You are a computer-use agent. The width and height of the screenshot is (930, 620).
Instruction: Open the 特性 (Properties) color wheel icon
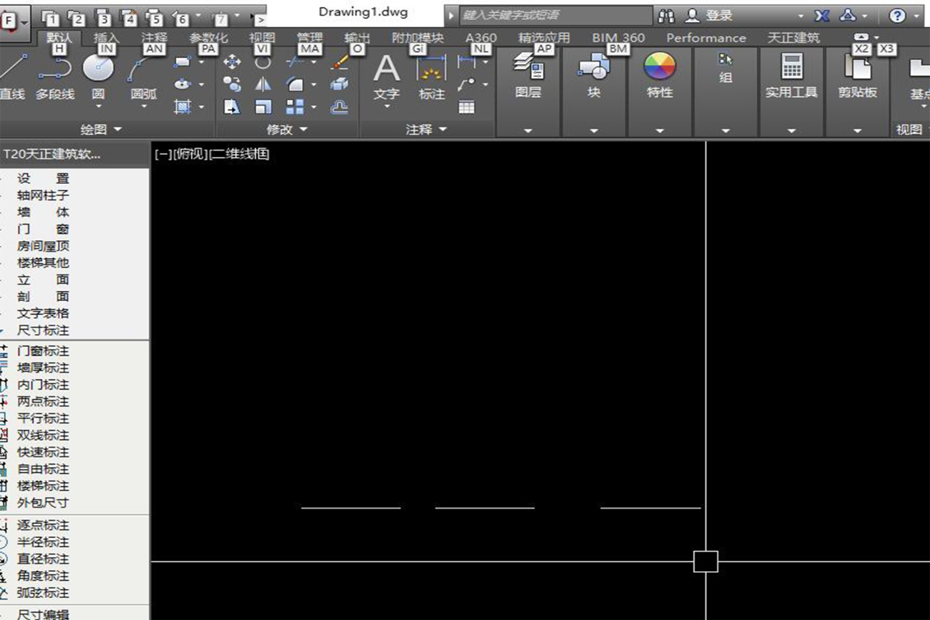(660, 66)
